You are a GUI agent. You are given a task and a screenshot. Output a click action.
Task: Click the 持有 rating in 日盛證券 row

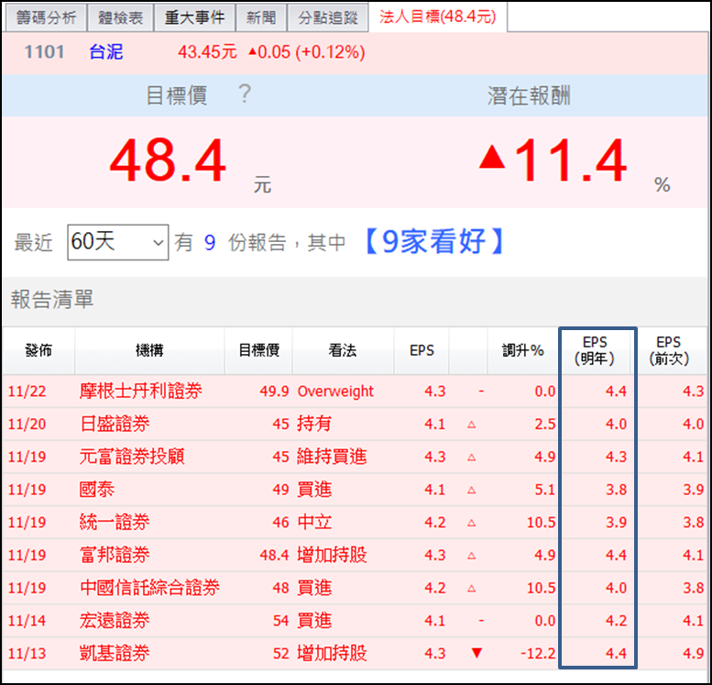[314, 424]
